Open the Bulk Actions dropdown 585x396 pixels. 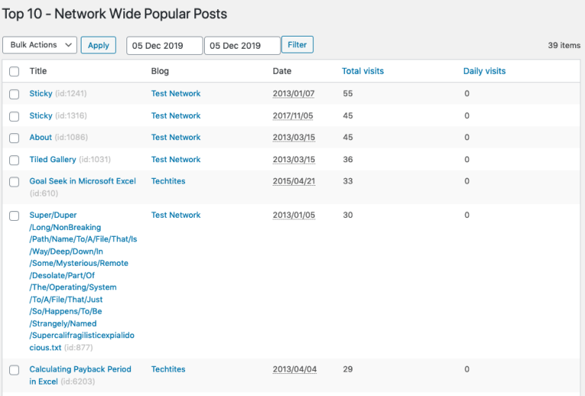40,45
